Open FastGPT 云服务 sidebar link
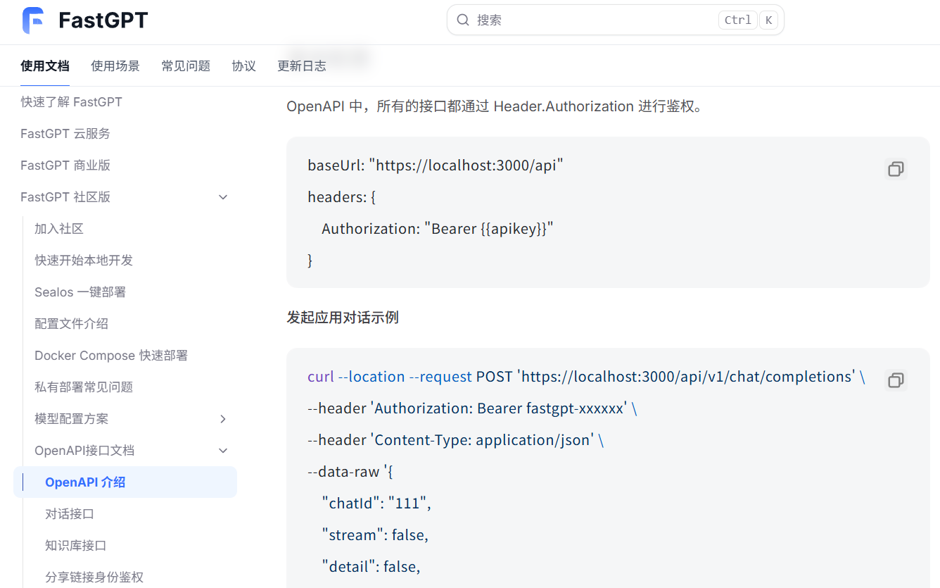The image size is (940, 588). [x=65, y=134]
